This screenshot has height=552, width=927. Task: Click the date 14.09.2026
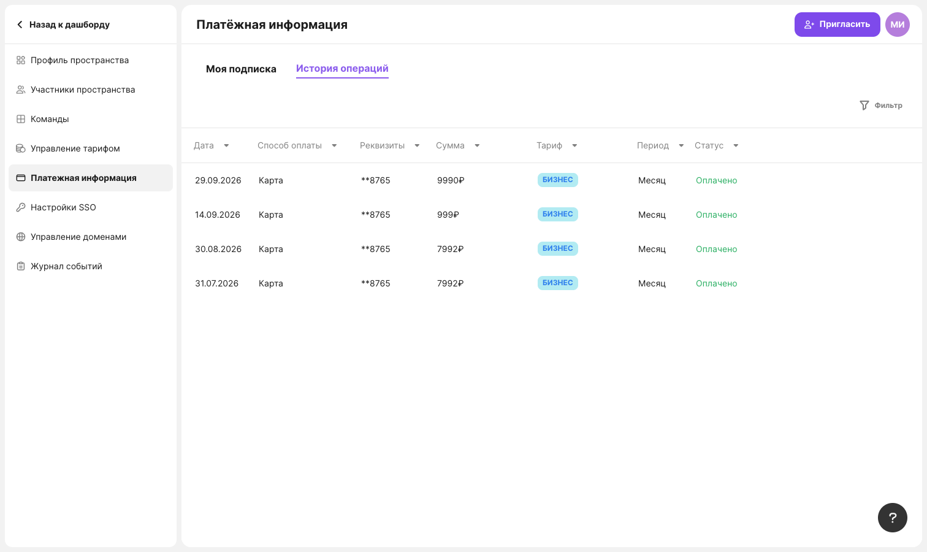point(218,215)
